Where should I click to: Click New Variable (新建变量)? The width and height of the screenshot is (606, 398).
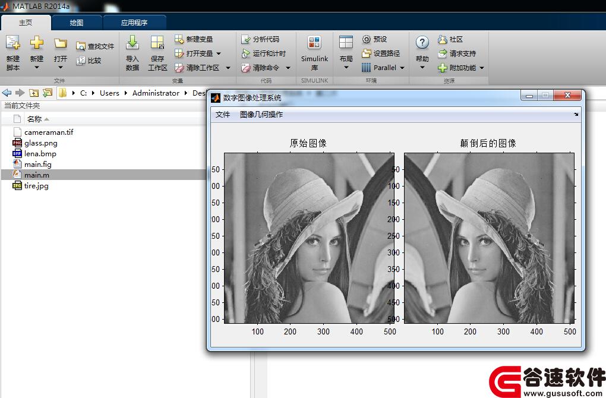[194, 39]
